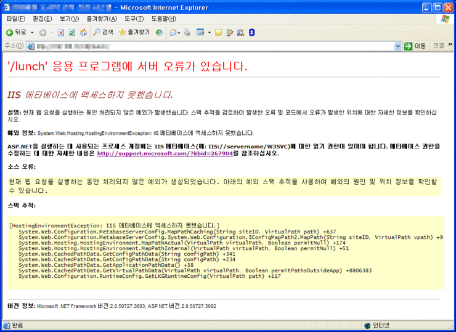Click the Mail envelope icon
The image size is (456, 332).
[x=173, y=33]
